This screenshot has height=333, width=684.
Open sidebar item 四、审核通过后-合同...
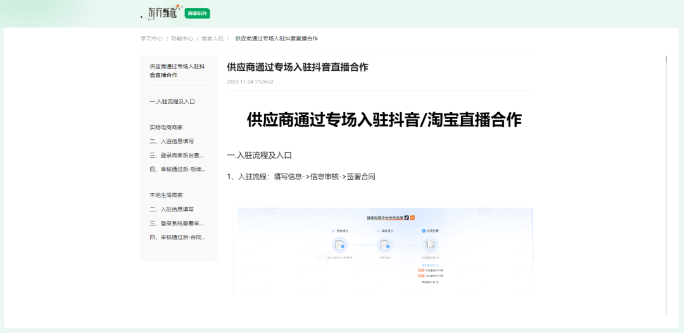point(177,237)
